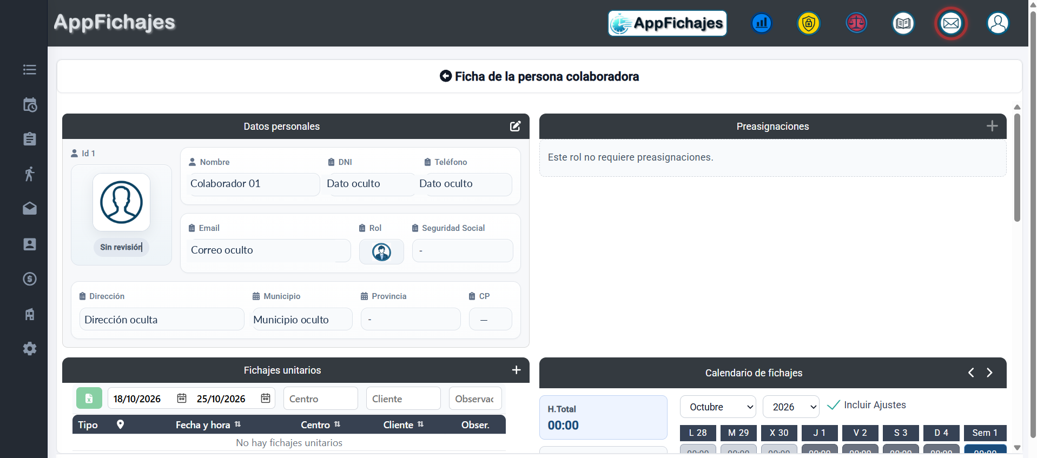Open the user profile icon in header

pyautogui.click(x=998, y=23)
